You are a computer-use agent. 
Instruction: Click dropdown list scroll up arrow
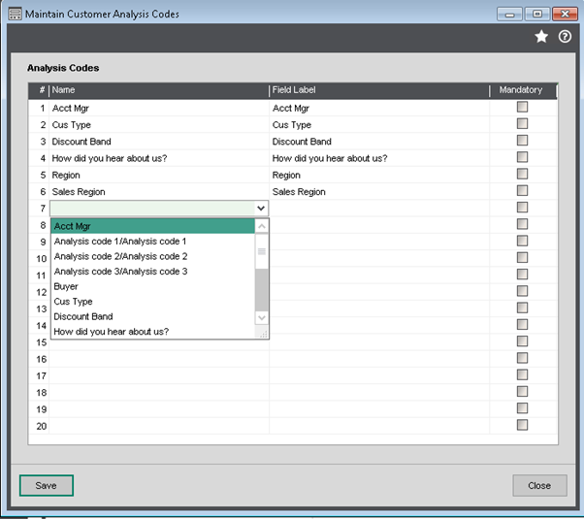262,226
